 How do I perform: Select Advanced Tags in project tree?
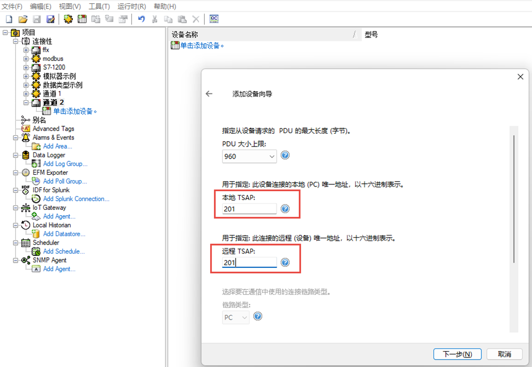(x=53, y=129)
